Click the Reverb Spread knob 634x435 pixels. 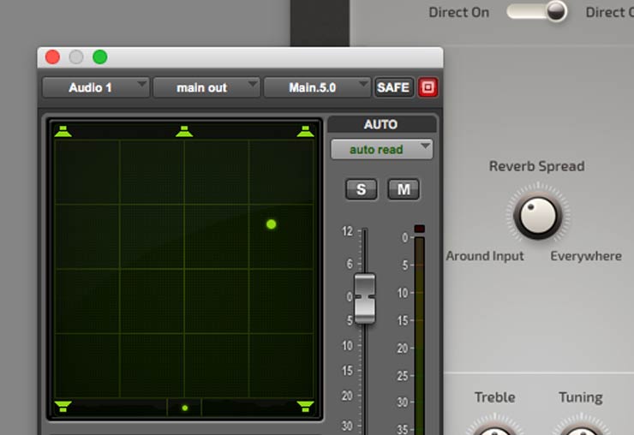[x=538, y=216]
